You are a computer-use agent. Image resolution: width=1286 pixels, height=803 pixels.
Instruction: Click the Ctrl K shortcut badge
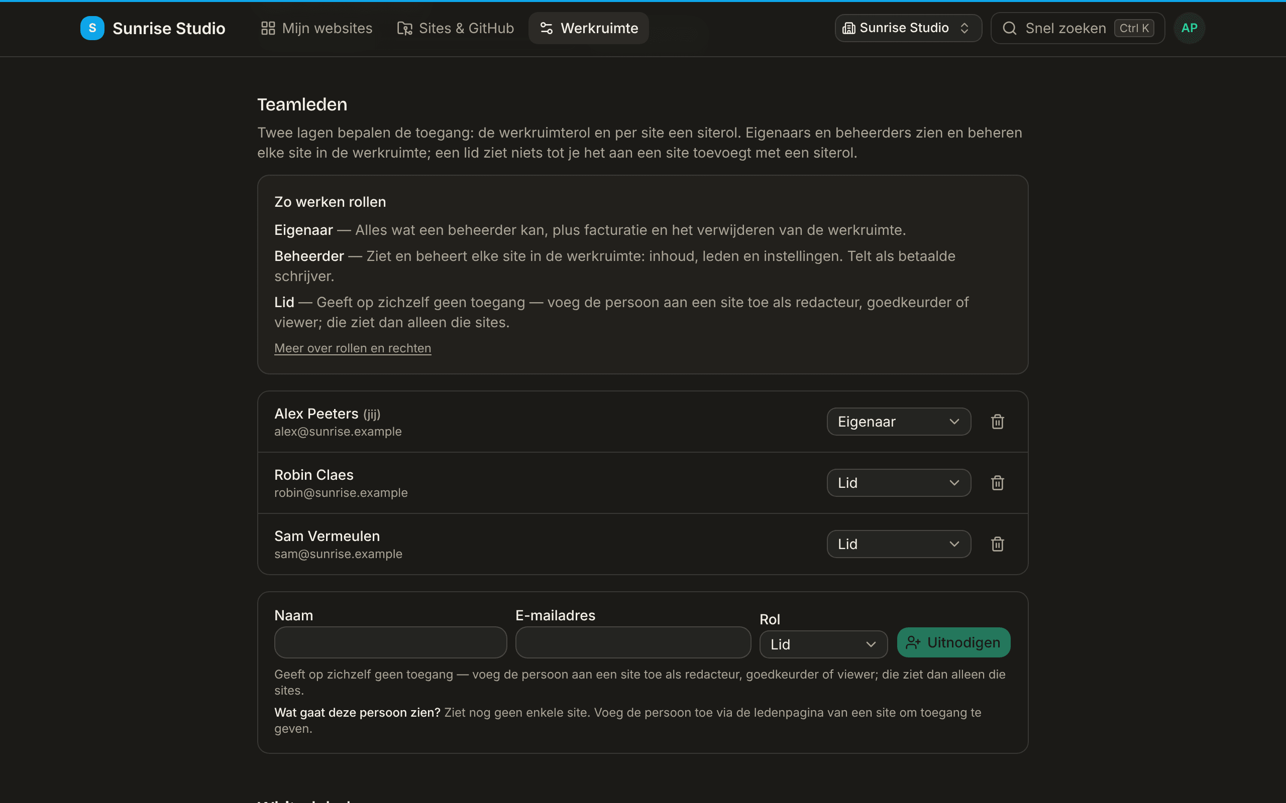coord(1133,28)
